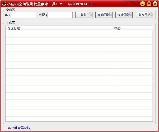Close the tool with the X button
The image size is (159, 132).
[155, 4]
